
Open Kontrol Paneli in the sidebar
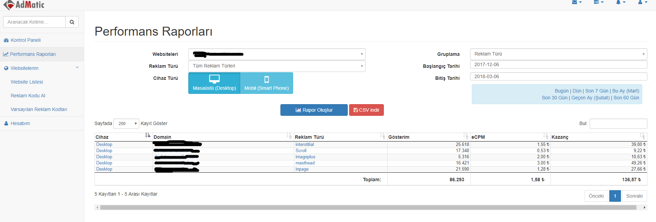click(x=25, y=40)
